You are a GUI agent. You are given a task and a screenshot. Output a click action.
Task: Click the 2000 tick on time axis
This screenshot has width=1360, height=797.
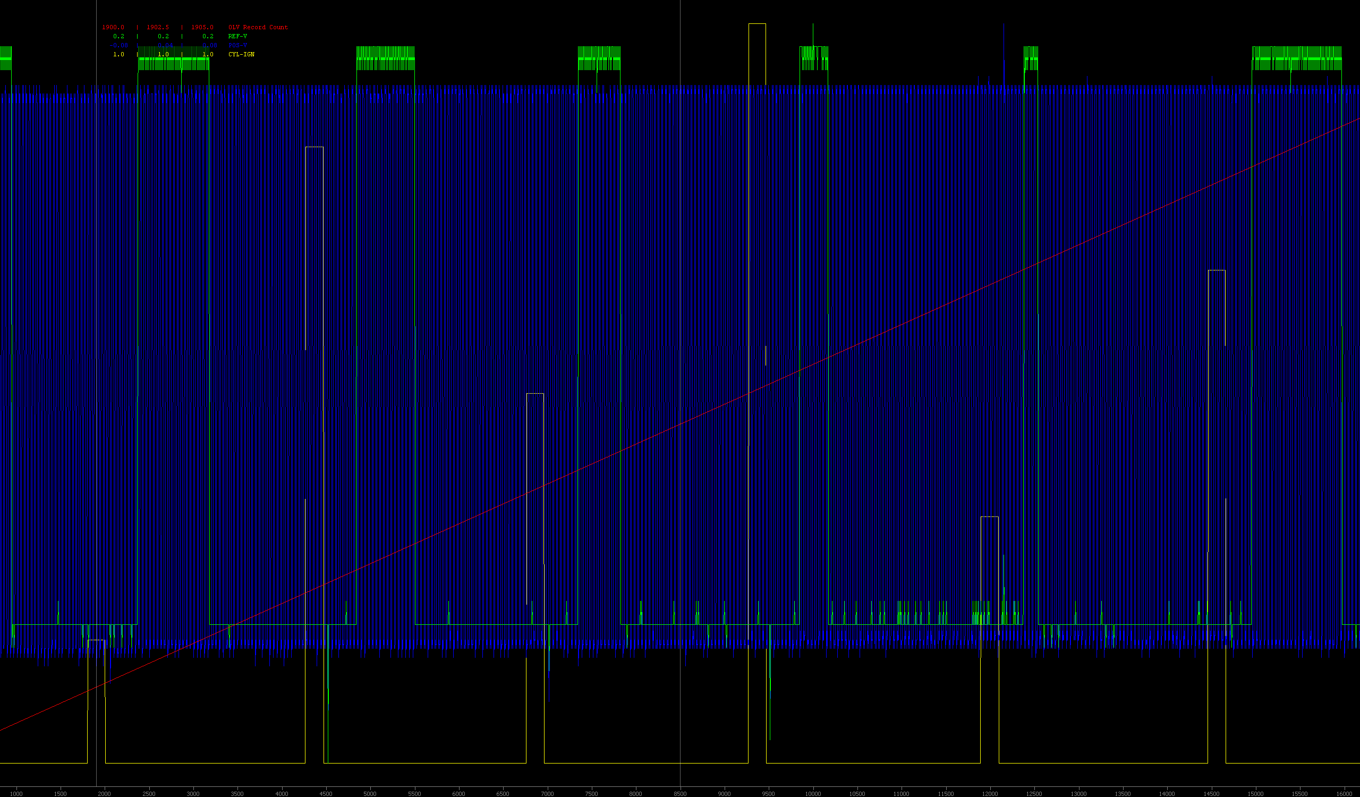point(104,793)
